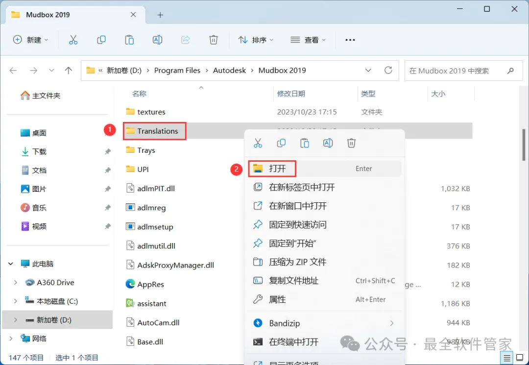
Task: Choose 在终端中打开 in the context menu
Action: tap(324, 342)
